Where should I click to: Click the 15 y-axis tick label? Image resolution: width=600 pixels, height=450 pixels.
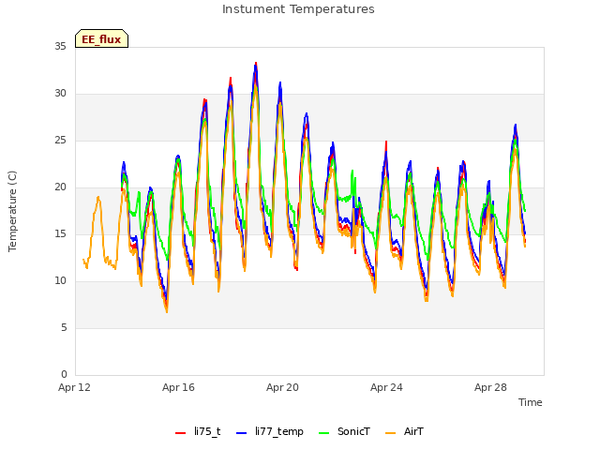coord(60,234)
